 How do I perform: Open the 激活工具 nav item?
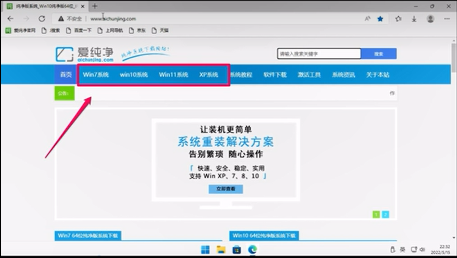click(x=309, y=75)
